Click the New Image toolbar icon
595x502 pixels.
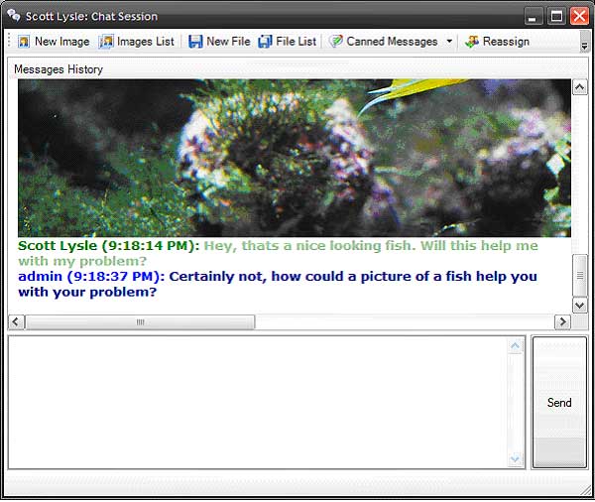(x=24, y=42)
